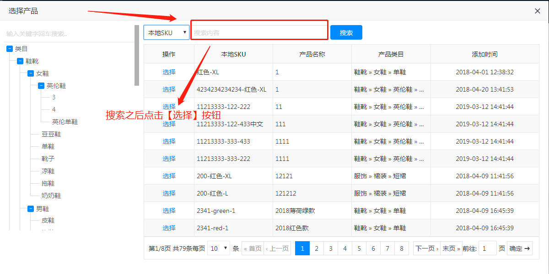Click the category keyword search box
The height and width of the screenshot is (274, 549).
point(69,34)
